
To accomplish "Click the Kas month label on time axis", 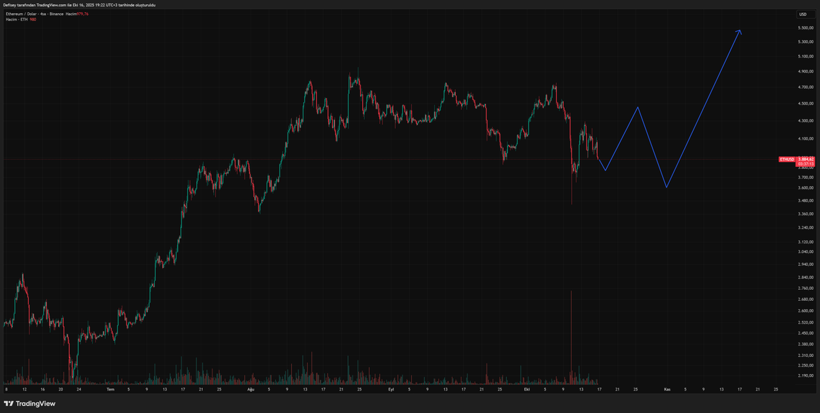I will [x=667, y=389].
